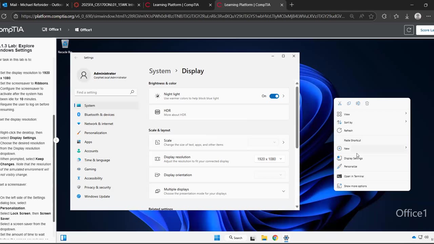The width and height of the screenshot is (434, 244).
Task: Open the Display resolution dropdown
Action: (x=270, y=159)
